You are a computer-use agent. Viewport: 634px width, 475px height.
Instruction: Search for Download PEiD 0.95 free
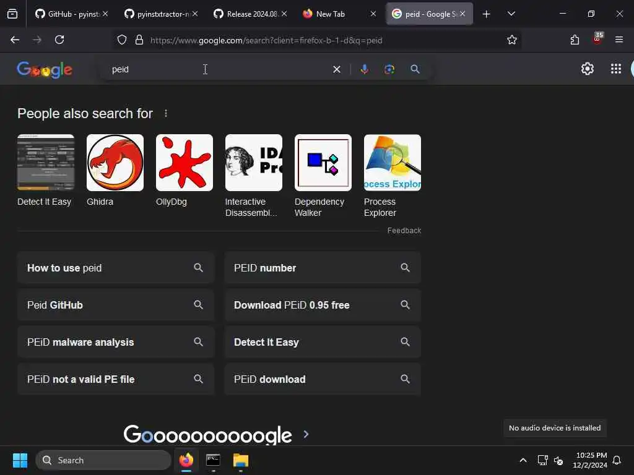[x=323, y=305]
